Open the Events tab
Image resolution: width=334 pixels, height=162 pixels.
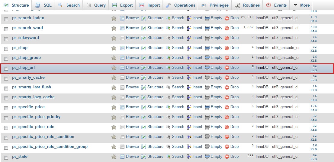click(277, 5)
